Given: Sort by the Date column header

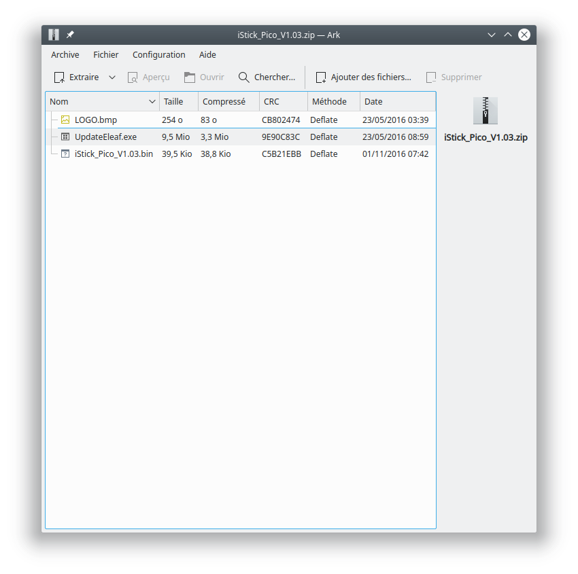Looking at the screenshot, I should 398,102.
